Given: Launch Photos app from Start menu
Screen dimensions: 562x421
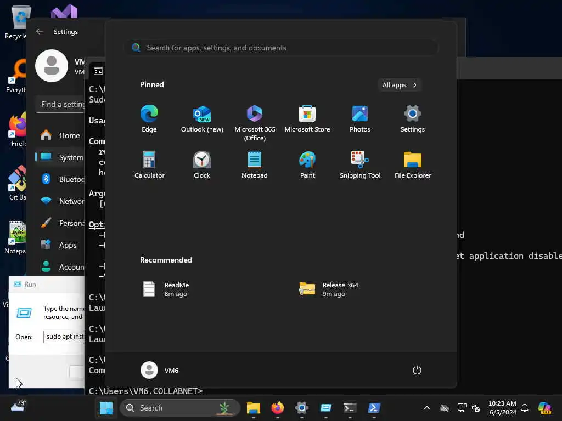Looking at the screenshot, I should pos(360,119).
